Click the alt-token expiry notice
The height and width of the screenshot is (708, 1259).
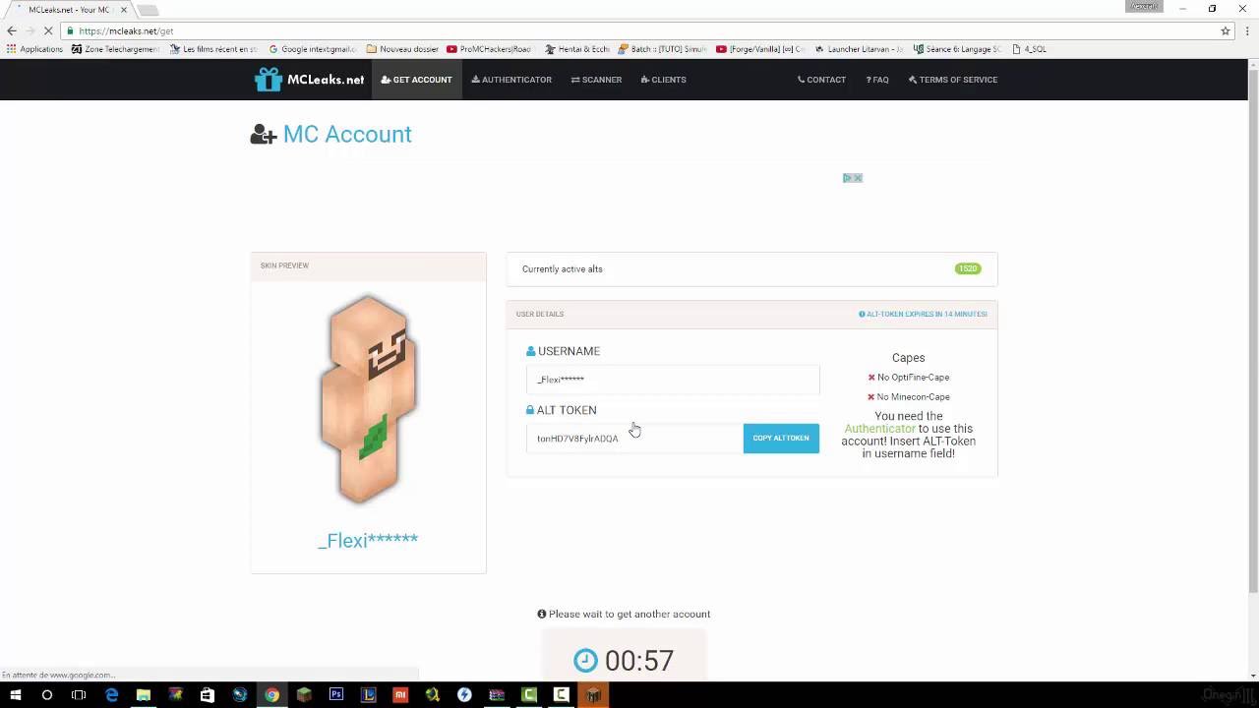coord(923,314)
